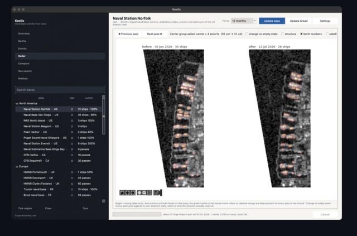Select Pearl Harbor row

(59, 132)
